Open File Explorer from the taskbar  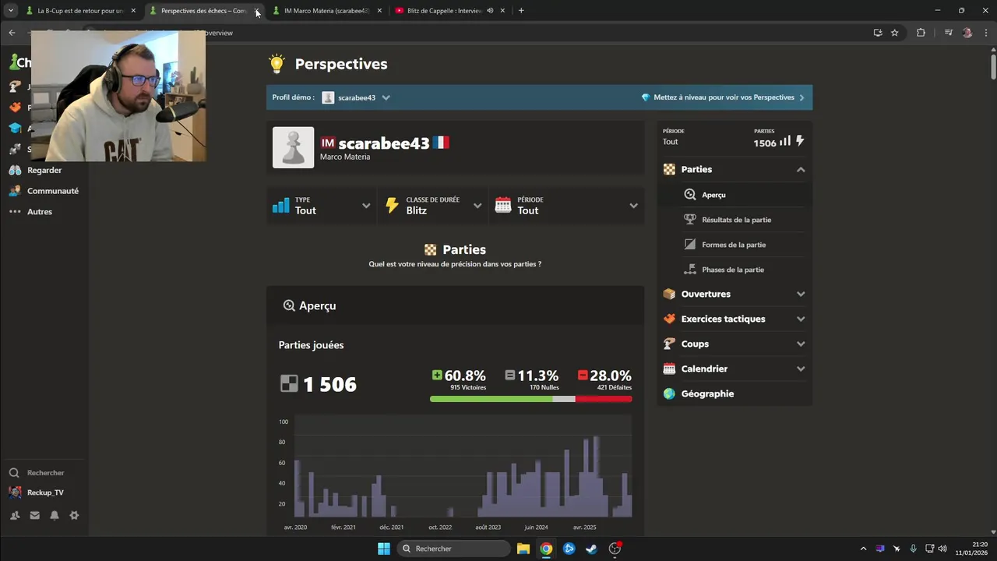pyautogui.click(x=523, y=549)
